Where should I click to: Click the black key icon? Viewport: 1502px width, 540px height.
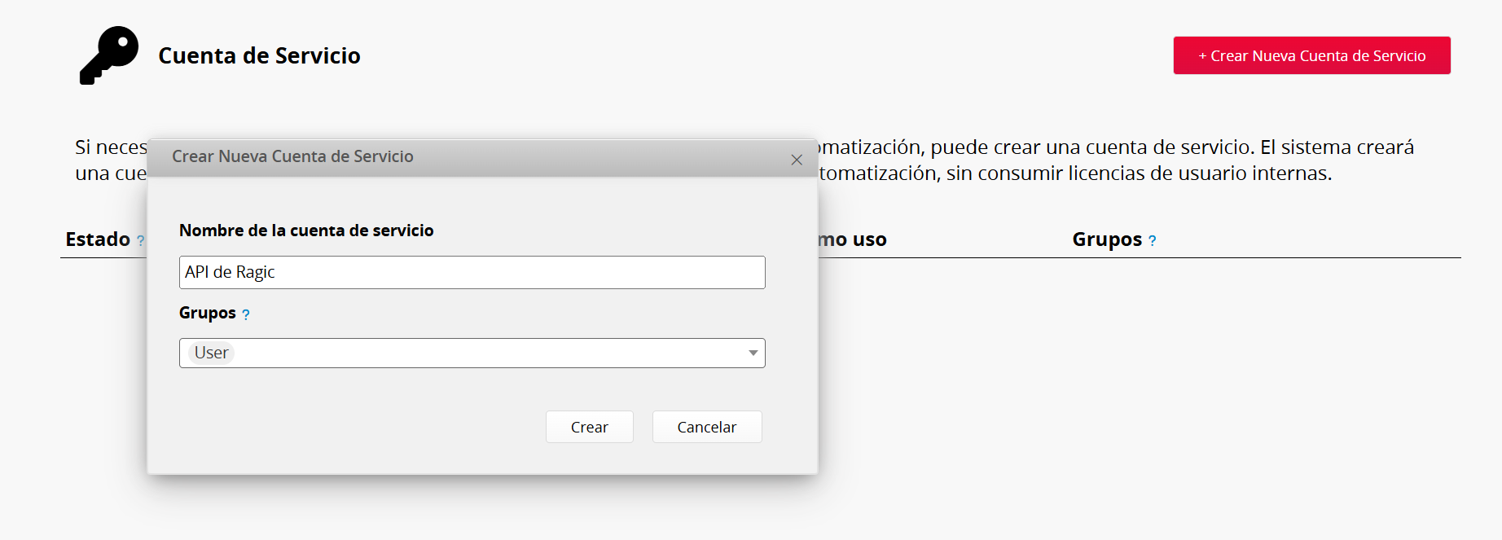[x=108, y=55]
